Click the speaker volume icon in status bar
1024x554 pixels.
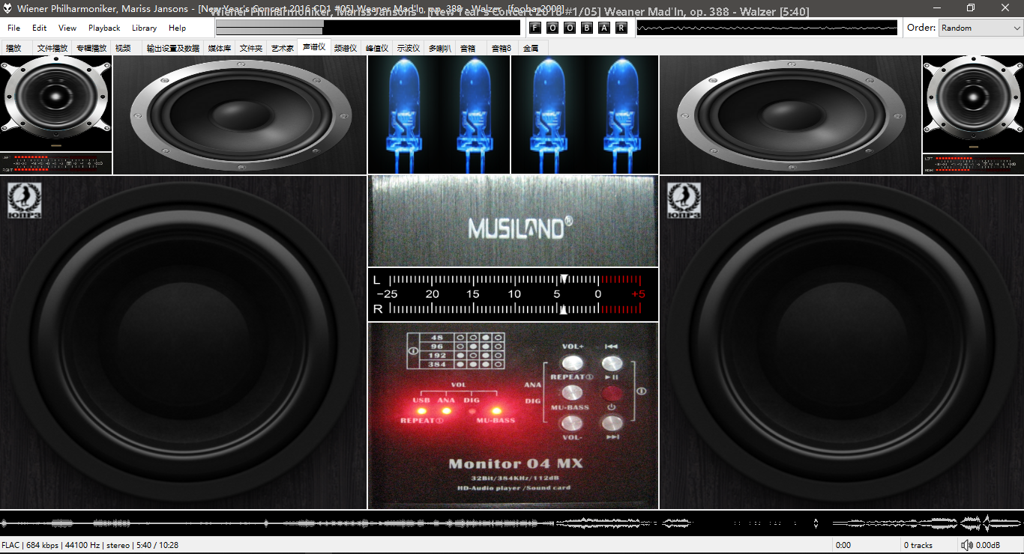(x=967, y=545)
